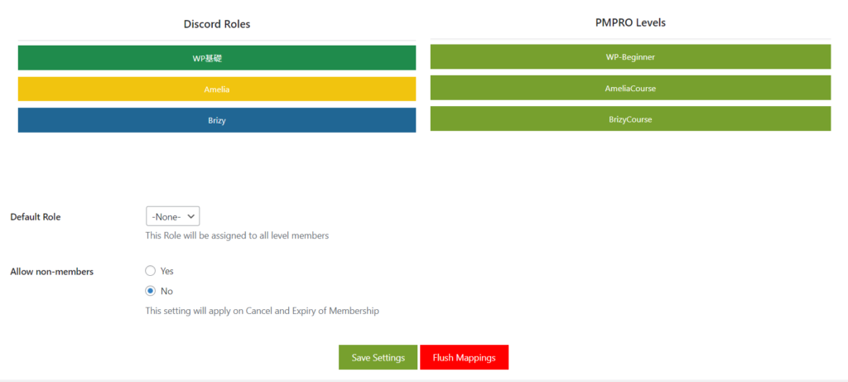Select the WP基礎 Discord role bar
Screen dimensions: 848x382
[x=217, y=58]
